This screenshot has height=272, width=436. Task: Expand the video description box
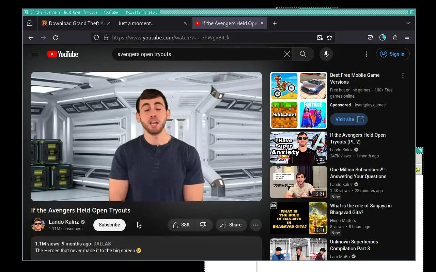[x=146, y=249]
